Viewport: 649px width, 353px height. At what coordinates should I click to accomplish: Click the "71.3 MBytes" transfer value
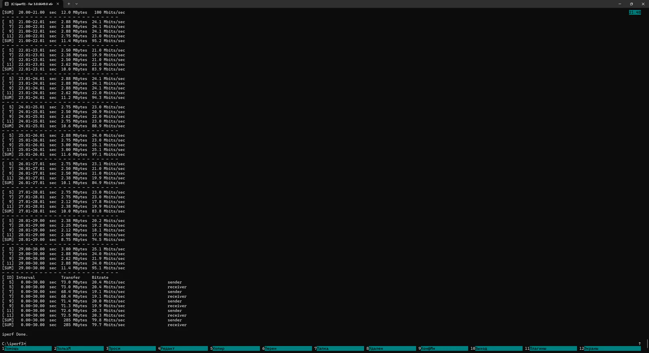[x=74, y=306]
